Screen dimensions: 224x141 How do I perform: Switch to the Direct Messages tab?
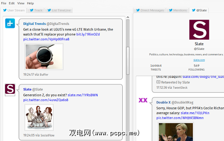pos(149,10)
